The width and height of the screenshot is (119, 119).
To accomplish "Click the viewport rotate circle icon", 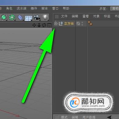I will pos(44,25).
